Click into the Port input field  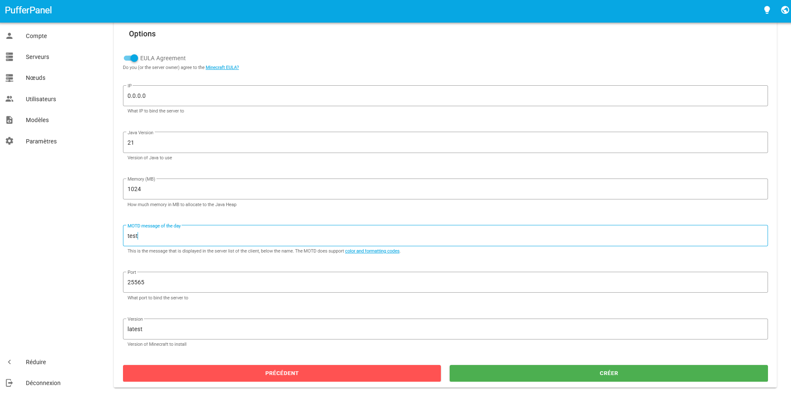[445, 283]
